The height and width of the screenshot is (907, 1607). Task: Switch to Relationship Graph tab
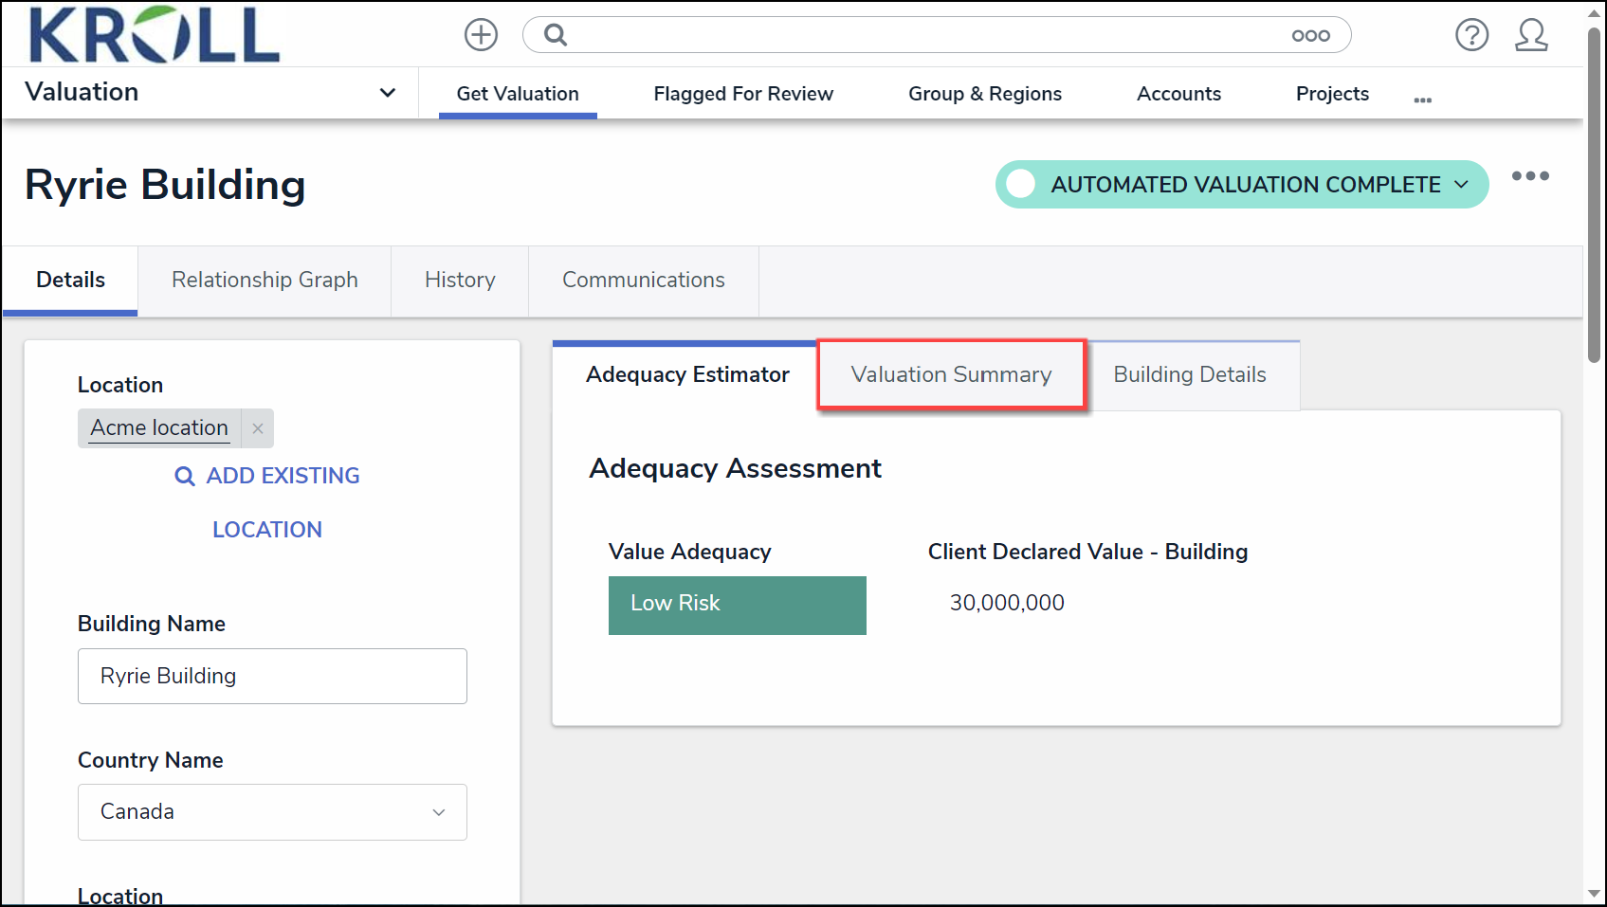pos(265,280)
